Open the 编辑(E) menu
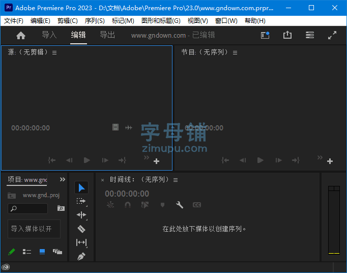 pos(40,21)
